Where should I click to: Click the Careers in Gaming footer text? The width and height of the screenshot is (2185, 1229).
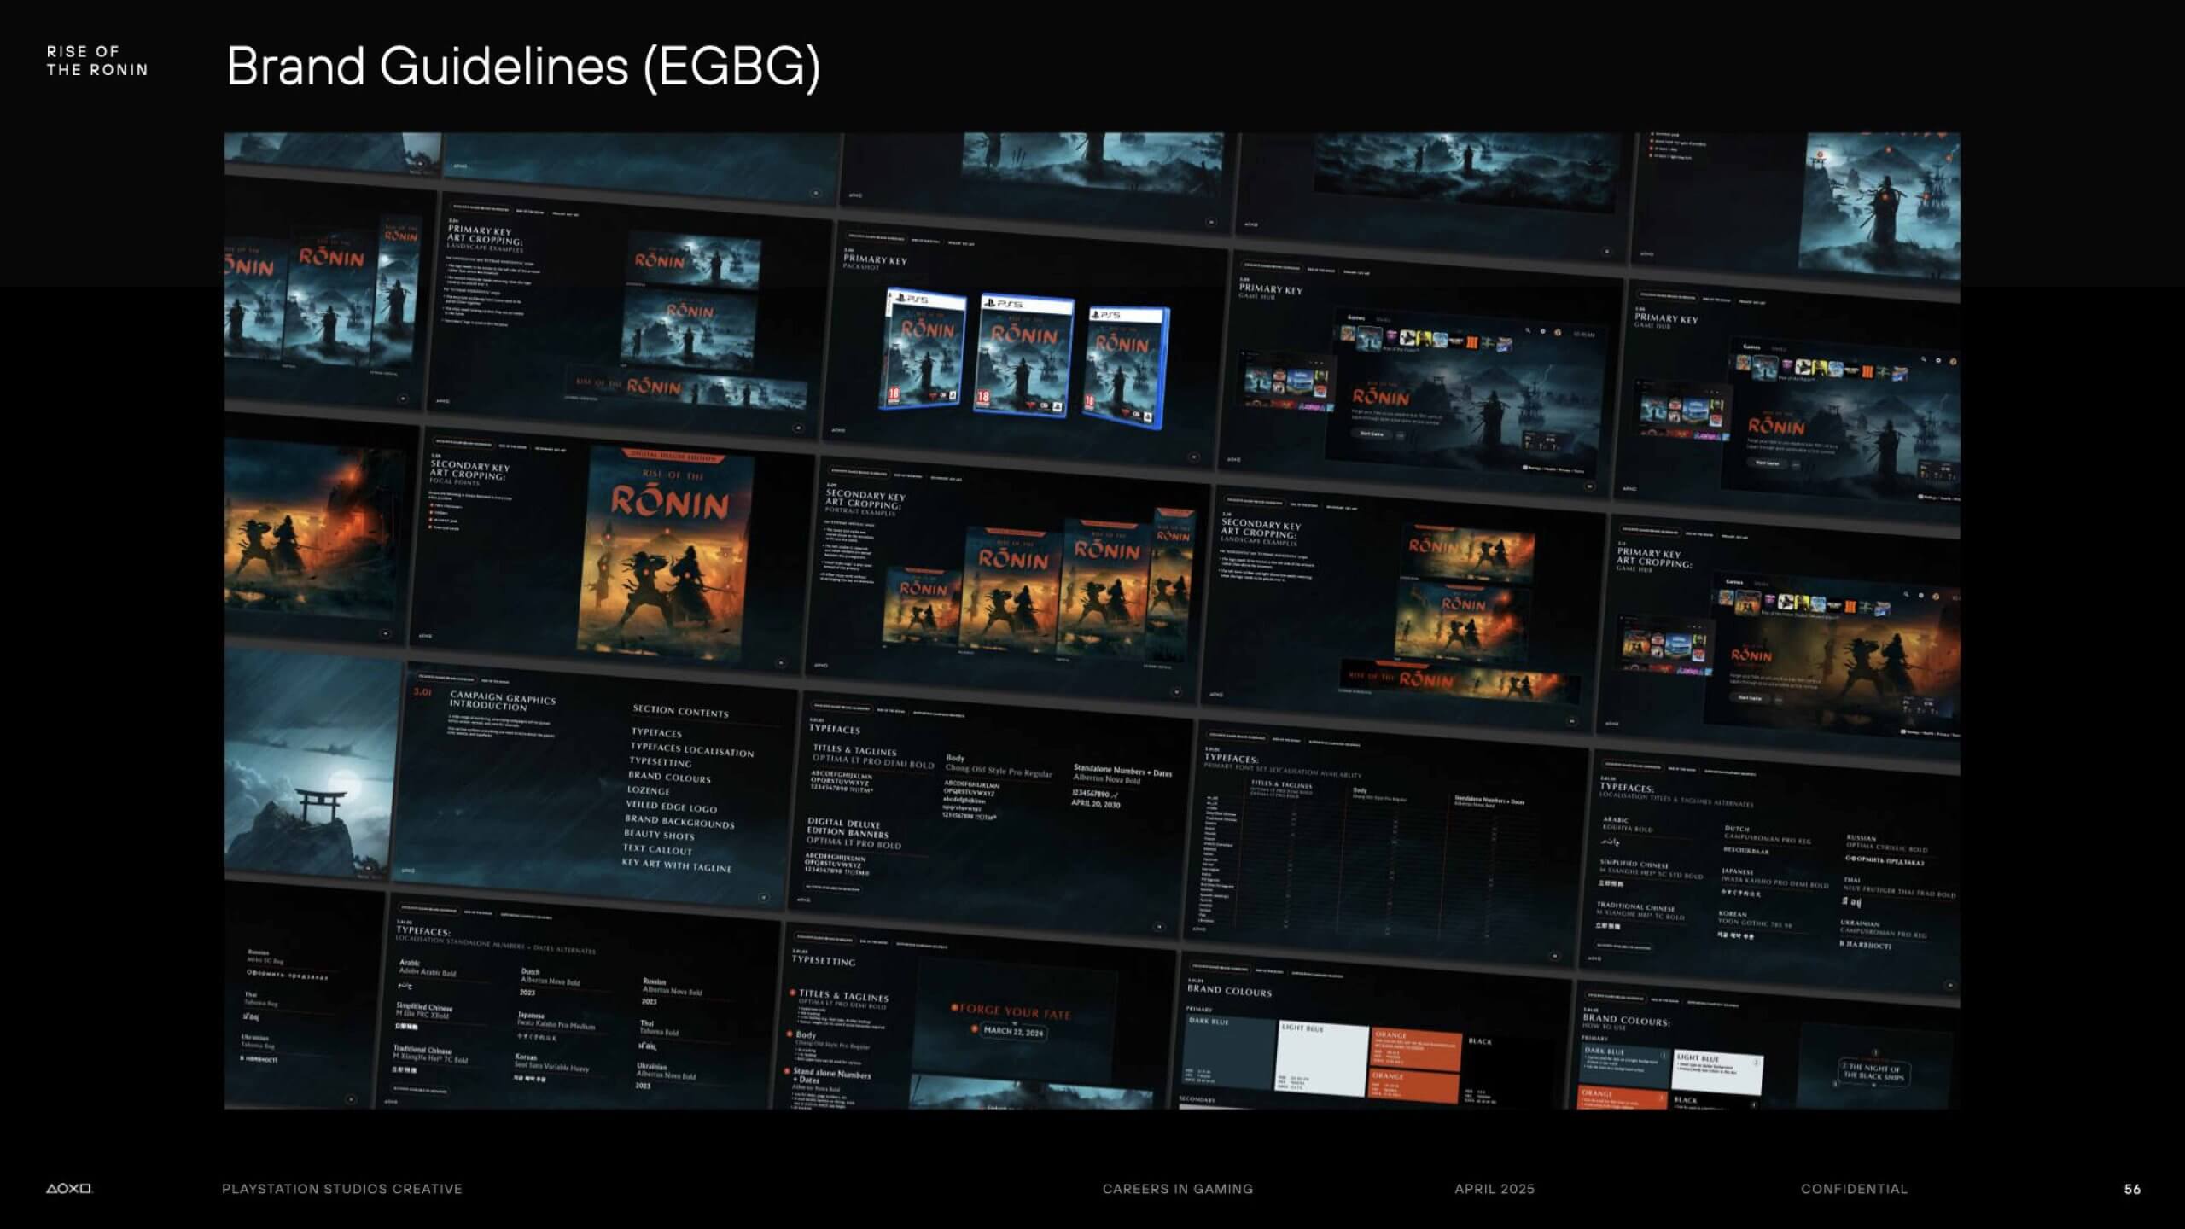(1178, 1189)
